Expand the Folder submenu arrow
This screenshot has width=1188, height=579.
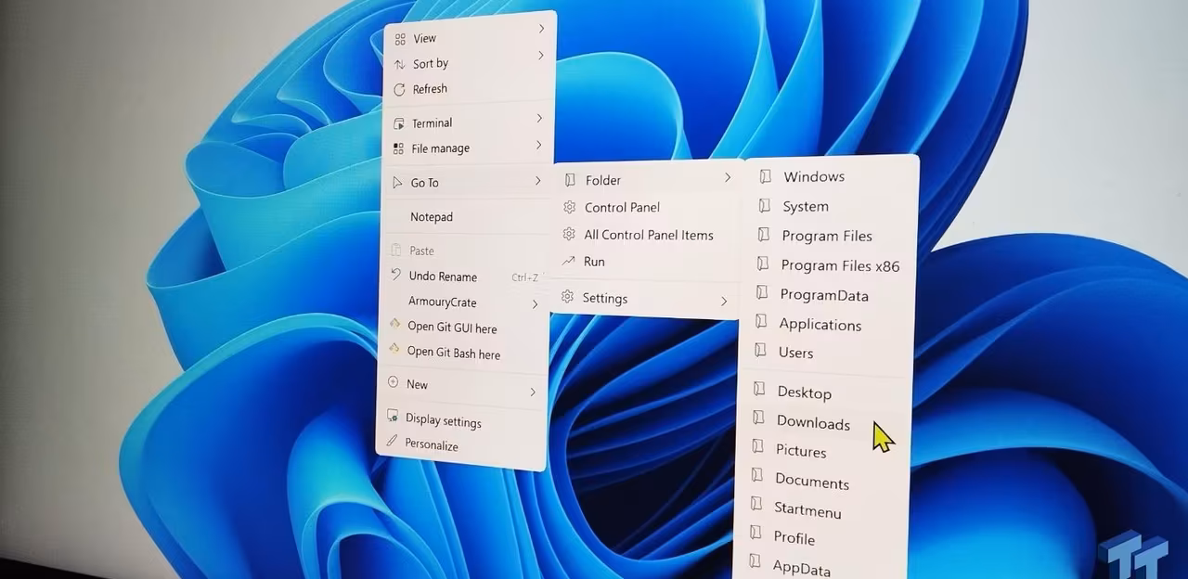tap(728, 177)
